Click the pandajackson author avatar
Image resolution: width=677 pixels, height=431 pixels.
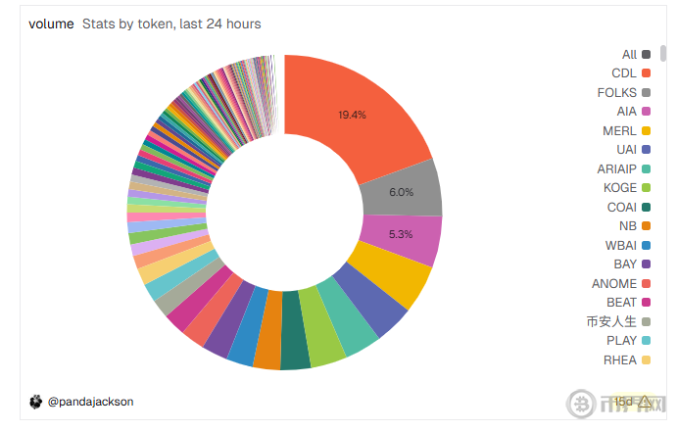click(36, 402)
